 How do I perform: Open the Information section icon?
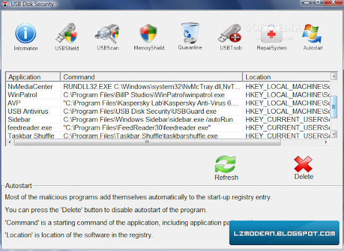point(26,33)
